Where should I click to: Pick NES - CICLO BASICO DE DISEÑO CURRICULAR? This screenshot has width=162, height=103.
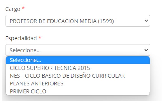tap(78, 76)
